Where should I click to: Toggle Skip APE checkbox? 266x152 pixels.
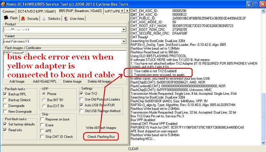pyautogui.click(x=42, y=131)
